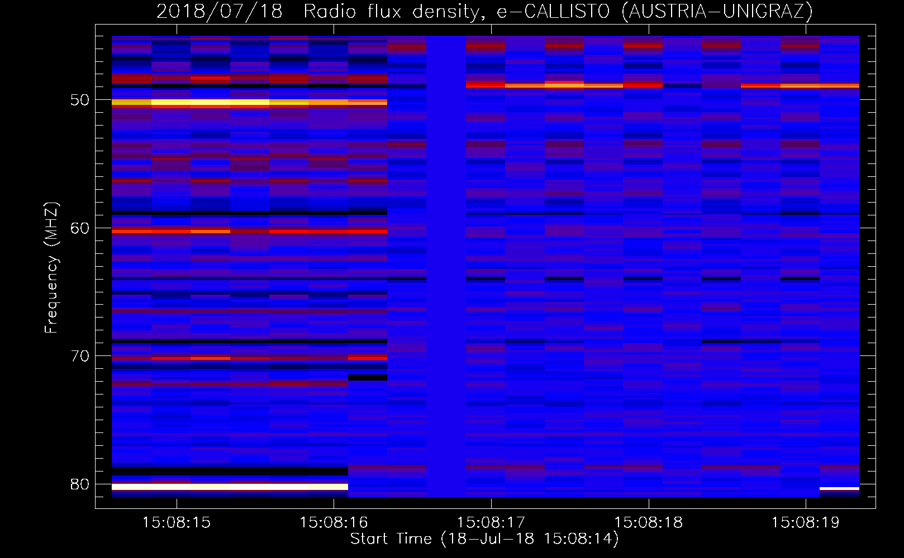The image size is (904, 558).
Task: Click the red 60 MHz emission line
Action: [x=249, y=230]
